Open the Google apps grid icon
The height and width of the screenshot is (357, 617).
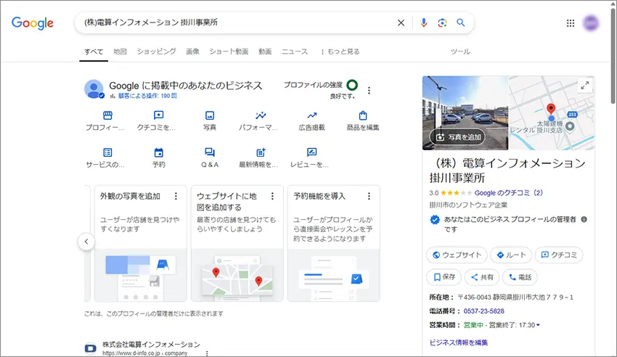point(570,23)
